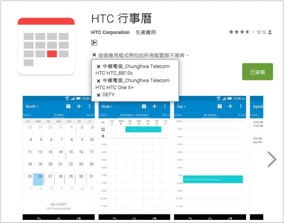The image size is (284, 223).
Task: Open HTC Corporation developer page
Action: point(110,32)
